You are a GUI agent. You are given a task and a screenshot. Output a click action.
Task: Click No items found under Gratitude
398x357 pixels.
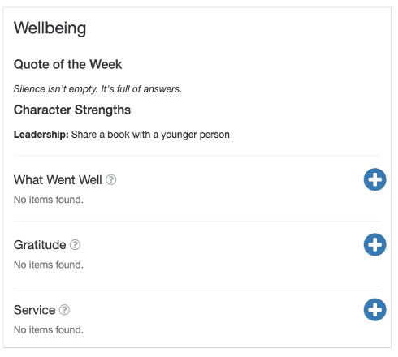(49, 265)
